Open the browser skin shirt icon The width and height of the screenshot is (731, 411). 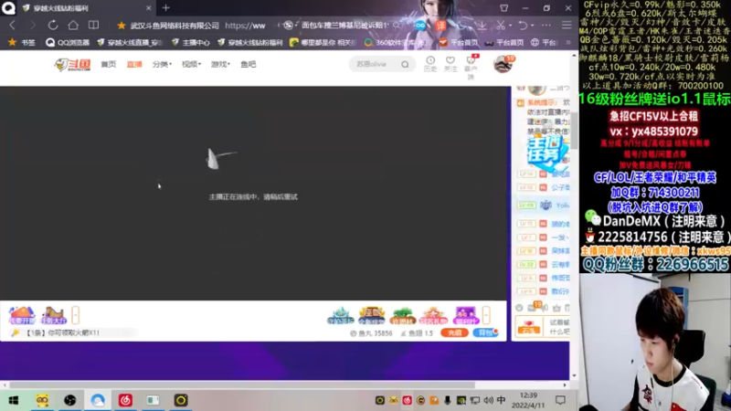pos(504,8)
